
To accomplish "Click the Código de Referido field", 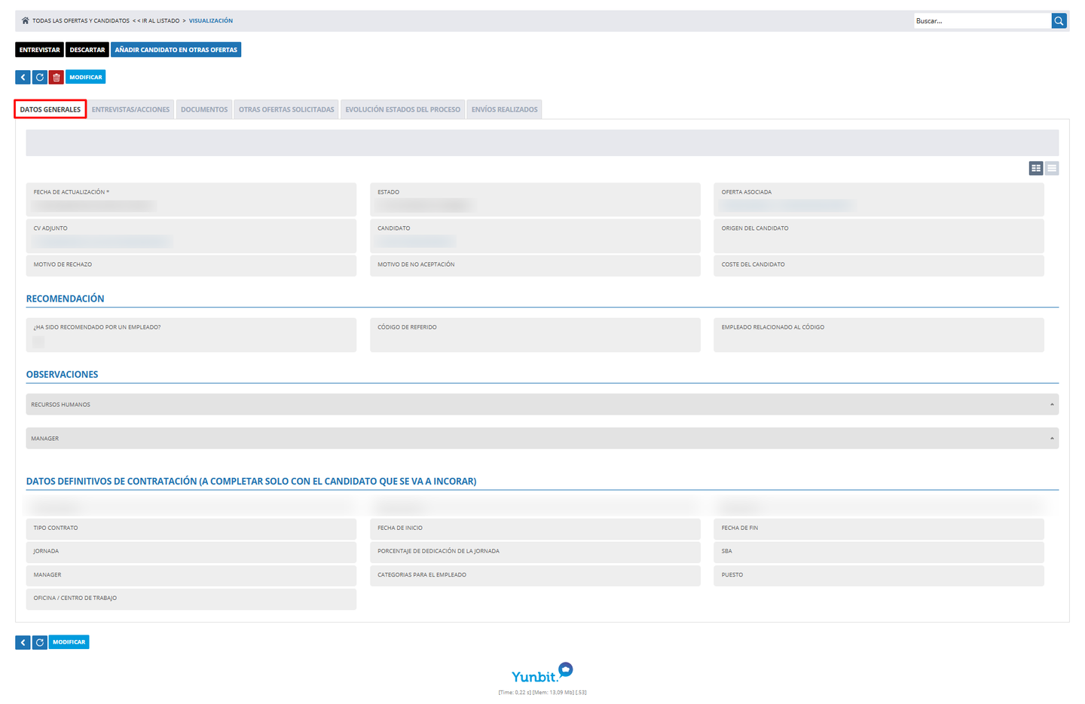I will pyautogui.click(x=535, y=335).
